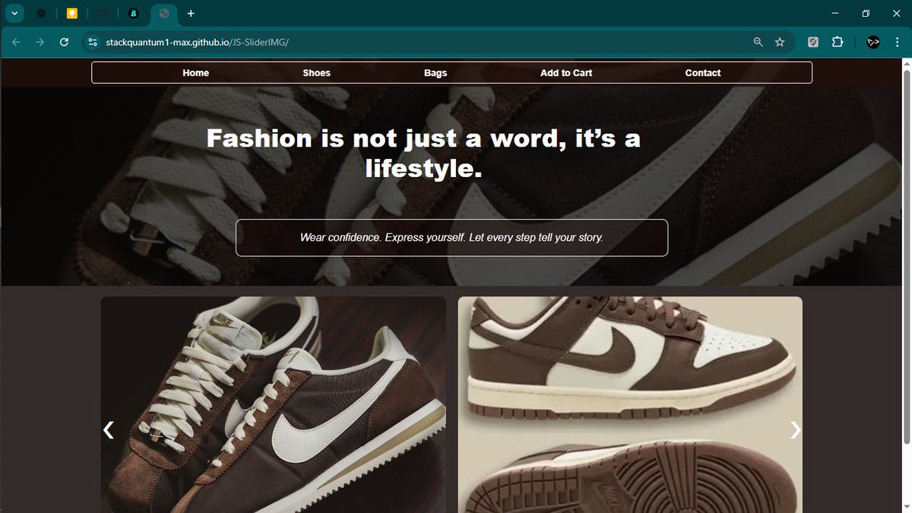Open the Contact navigation link

click(703, 73)
